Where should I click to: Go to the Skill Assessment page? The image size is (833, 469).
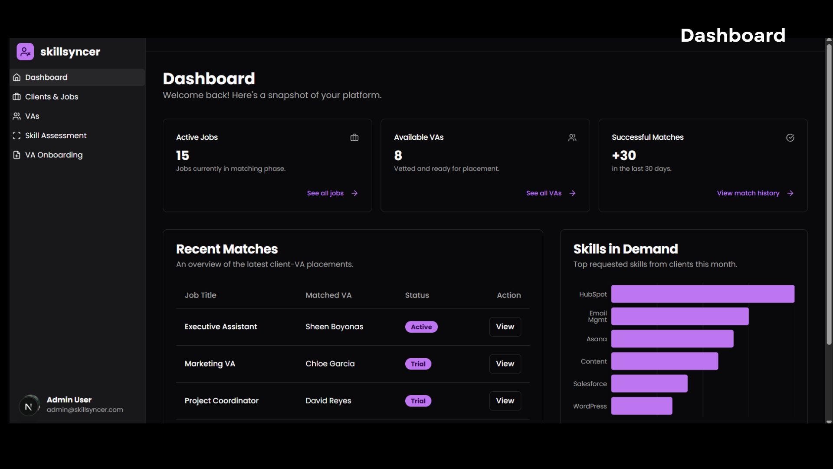[x=56, y=135]
